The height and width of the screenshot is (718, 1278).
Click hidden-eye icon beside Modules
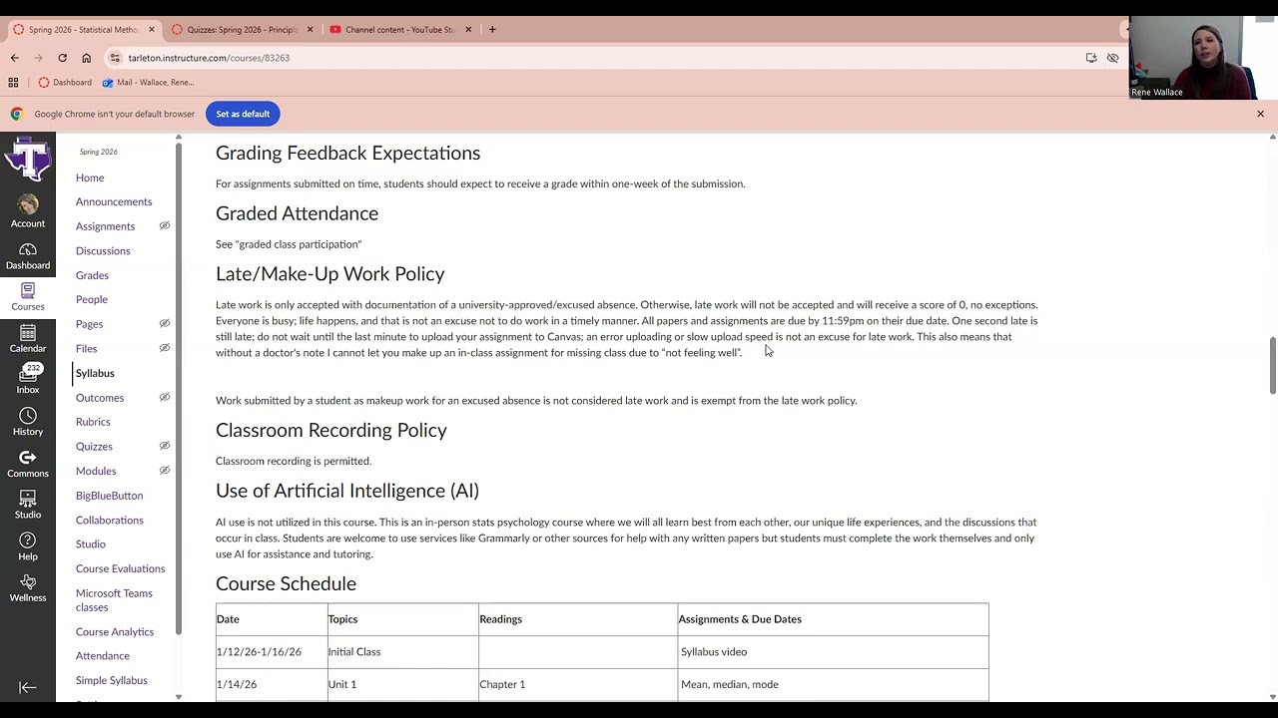(x=165, y=470)
